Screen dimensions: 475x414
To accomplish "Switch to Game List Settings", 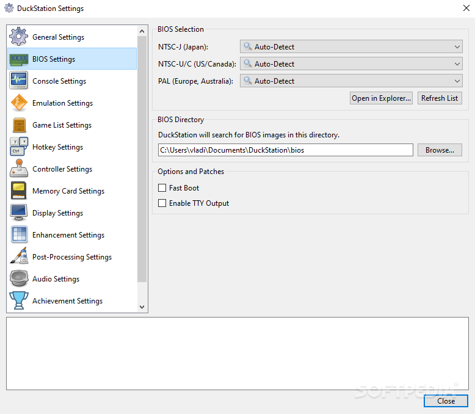I will click(62, 125).
